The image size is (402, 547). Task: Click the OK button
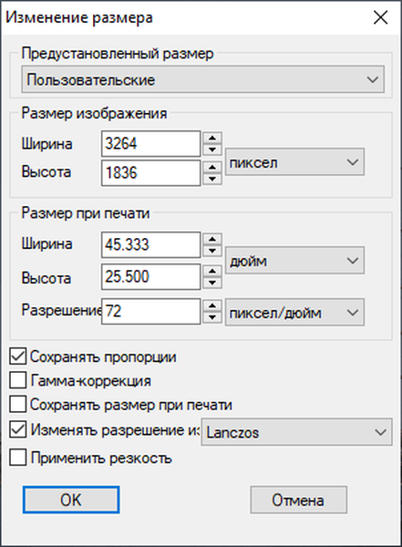[71, 500]
